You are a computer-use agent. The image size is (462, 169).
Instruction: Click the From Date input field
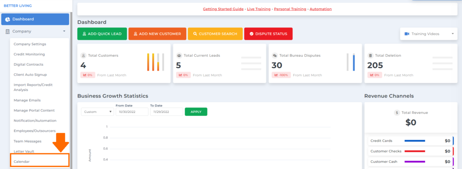[132, 112]
